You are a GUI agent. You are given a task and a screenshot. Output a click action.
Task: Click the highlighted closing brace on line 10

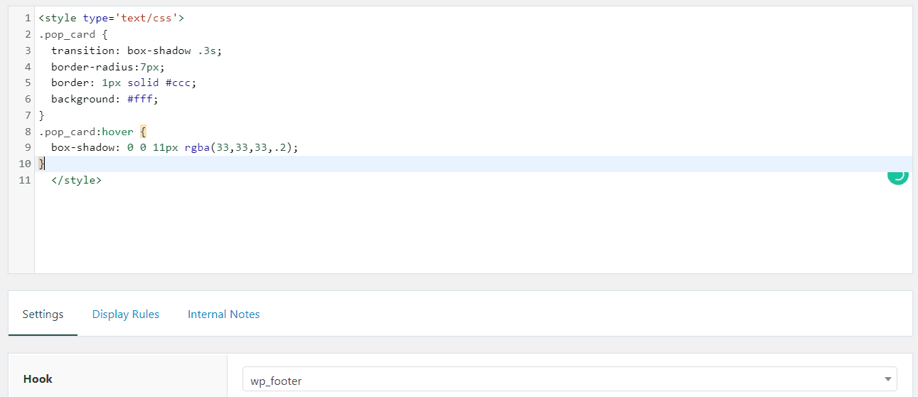click(x=41, y=164)
